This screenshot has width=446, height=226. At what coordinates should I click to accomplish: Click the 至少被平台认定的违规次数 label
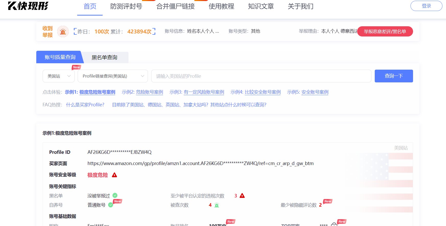tap(197, 196)
